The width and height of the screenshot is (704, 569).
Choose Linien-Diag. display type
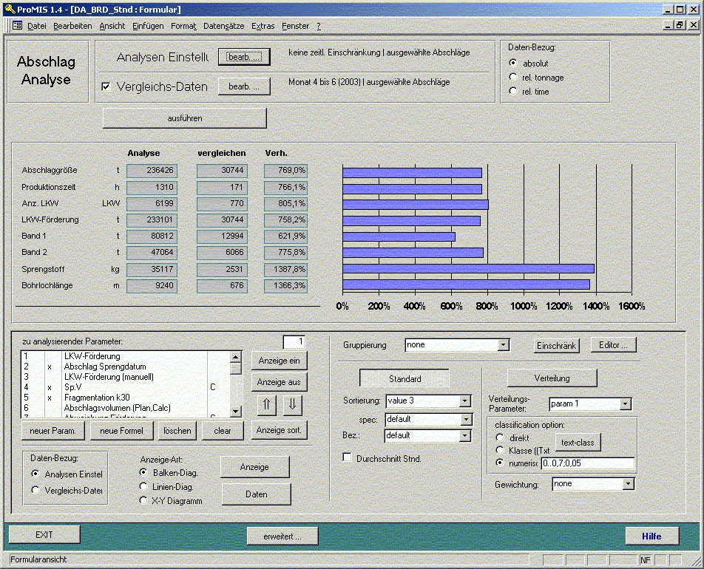[x=144, y=486]
